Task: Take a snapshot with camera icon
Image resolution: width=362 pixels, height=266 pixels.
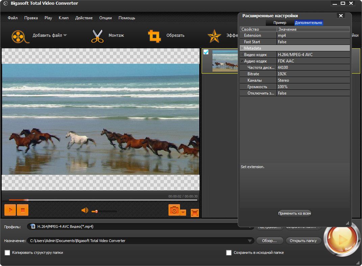Action: click(174, 210)
